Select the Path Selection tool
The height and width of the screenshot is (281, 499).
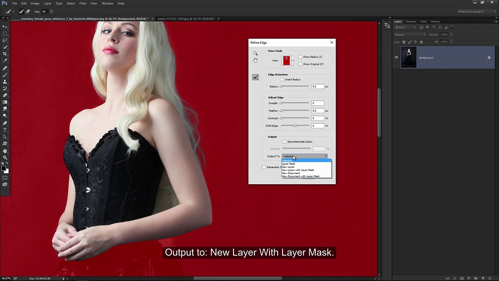pyautogui.click(x=5, y=137)
